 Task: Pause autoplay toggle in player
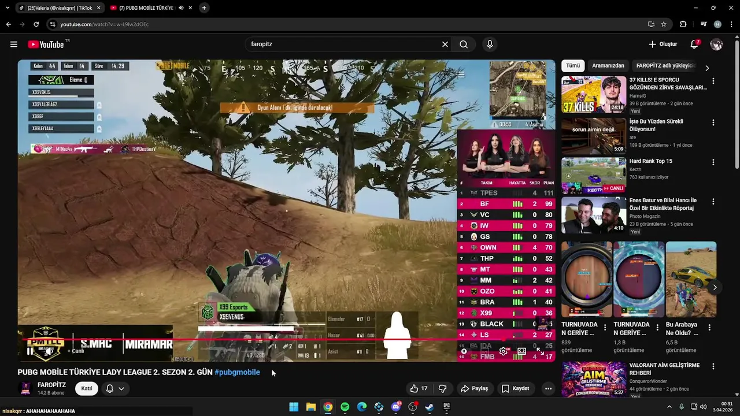pos(464,351)
